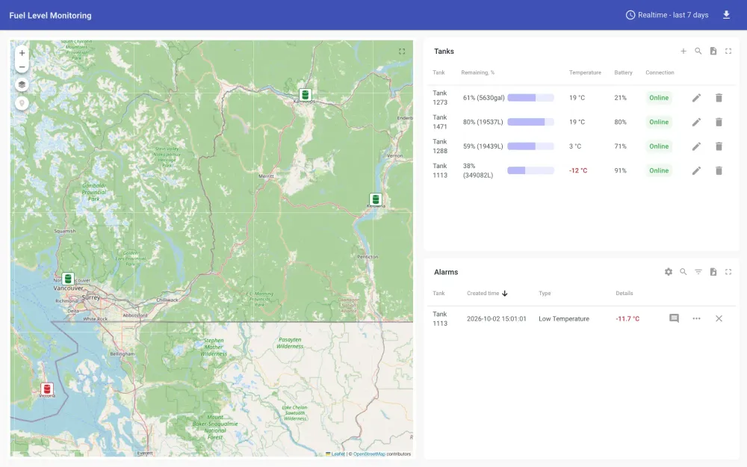
Task: Open the OpenStreetMap attribution link
Action: click(x=369, y=454)
